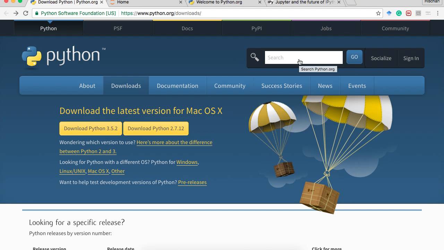
Task: Open the About main menu
Action: pos(87,86)
